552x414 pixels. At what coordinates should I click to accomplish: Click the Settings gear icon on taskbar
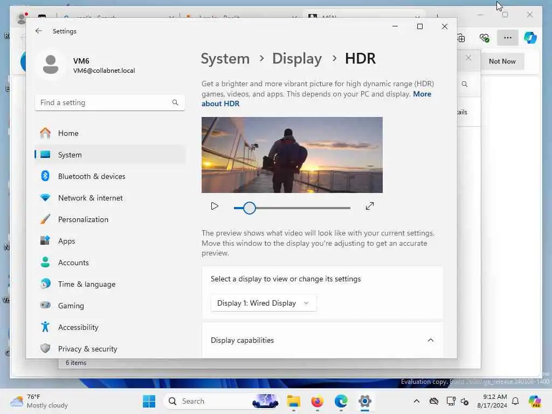365,401
